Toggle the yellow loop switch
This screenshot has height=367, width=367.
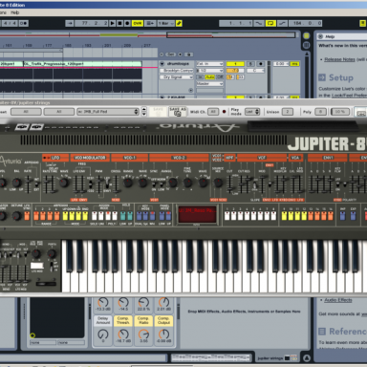click(x=270, y=23)
